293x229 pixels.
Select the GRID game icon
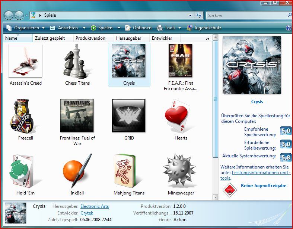pyautogui.click(x=128, y=115)
